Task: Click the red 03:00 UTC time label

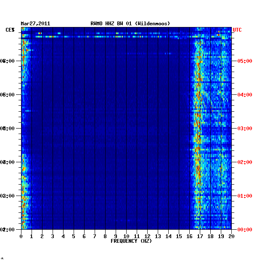Action: coord(245,129)
